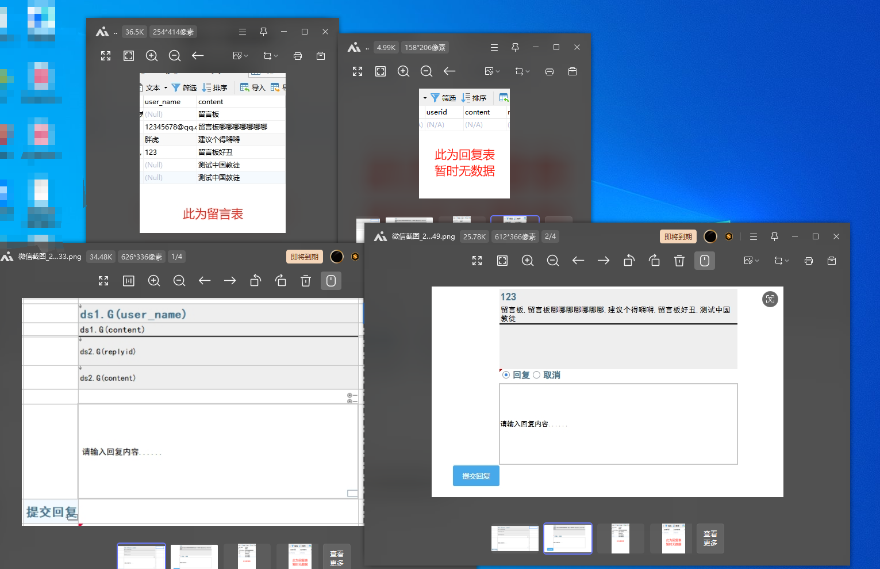880x569 pixels.
Task: Rotate right in 微信截图_2...49.png window
Action: click(x=654, y=261)
